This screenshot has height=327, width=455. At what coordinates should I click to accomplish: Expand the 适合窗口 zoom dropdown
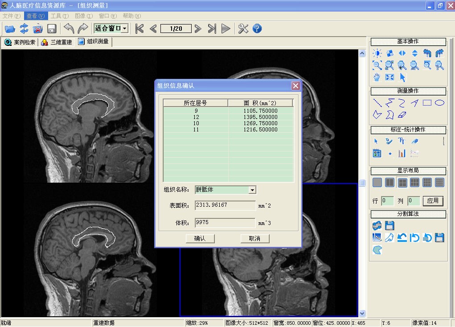click(x=125, y=29)
